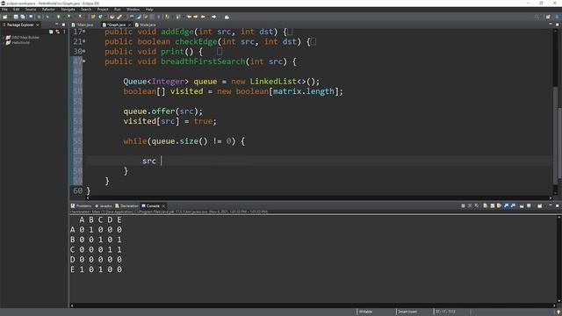The height and width of the screenshot is (316, 562).
Task: Click Remove Launch icon in Console
Action: pos(470,205)
